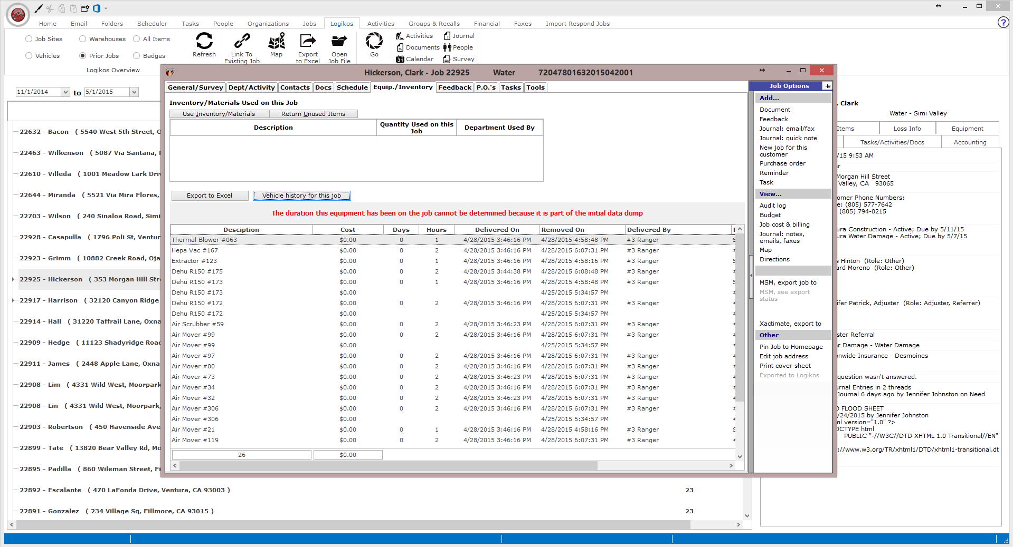1013x547 pixels.
Task: Open the Map icon in ribbon
Action: pos(277,41)
